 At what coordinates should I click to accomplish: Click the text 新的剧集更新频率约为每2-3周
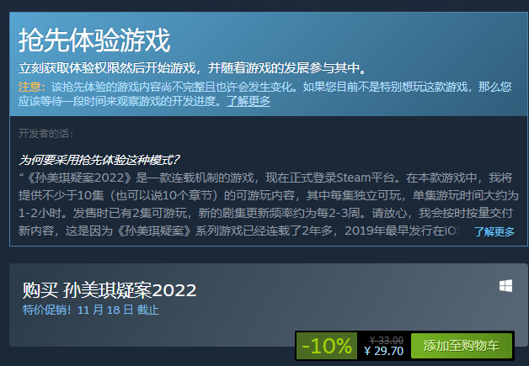pos(281,213)
